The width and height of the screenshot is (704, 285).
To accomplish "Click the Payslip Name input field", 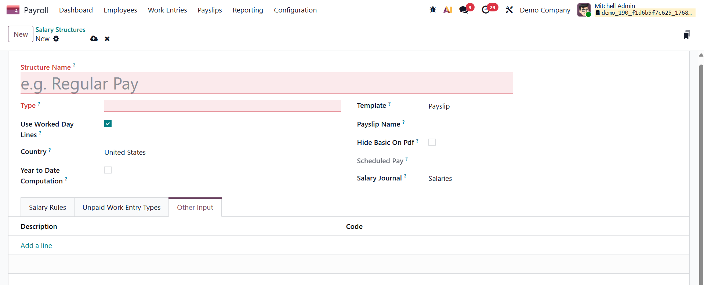I will coord(553,124).
